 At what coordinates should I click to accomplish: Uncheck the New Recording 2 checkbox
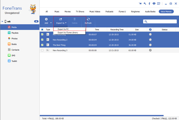tap(42, 40)
